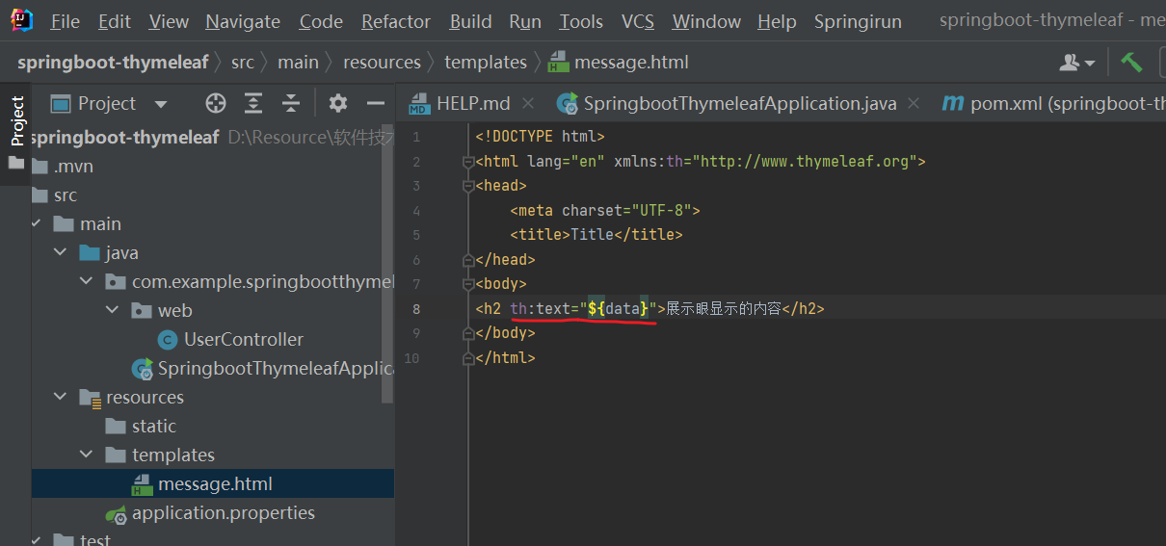
Task: Click the resources breadcrumb
Action: click(x=382, y=63)
